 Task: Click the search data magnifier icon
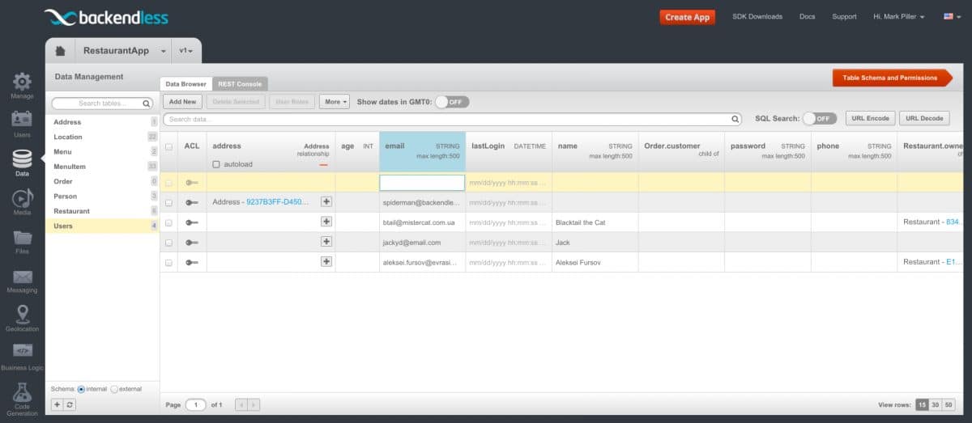(x=735, y=119)
